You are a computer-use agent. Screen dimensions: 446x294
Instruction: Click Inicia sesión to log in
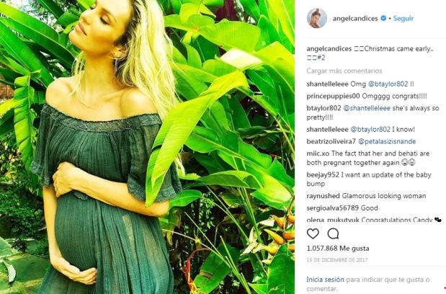[x=325, y=280]
